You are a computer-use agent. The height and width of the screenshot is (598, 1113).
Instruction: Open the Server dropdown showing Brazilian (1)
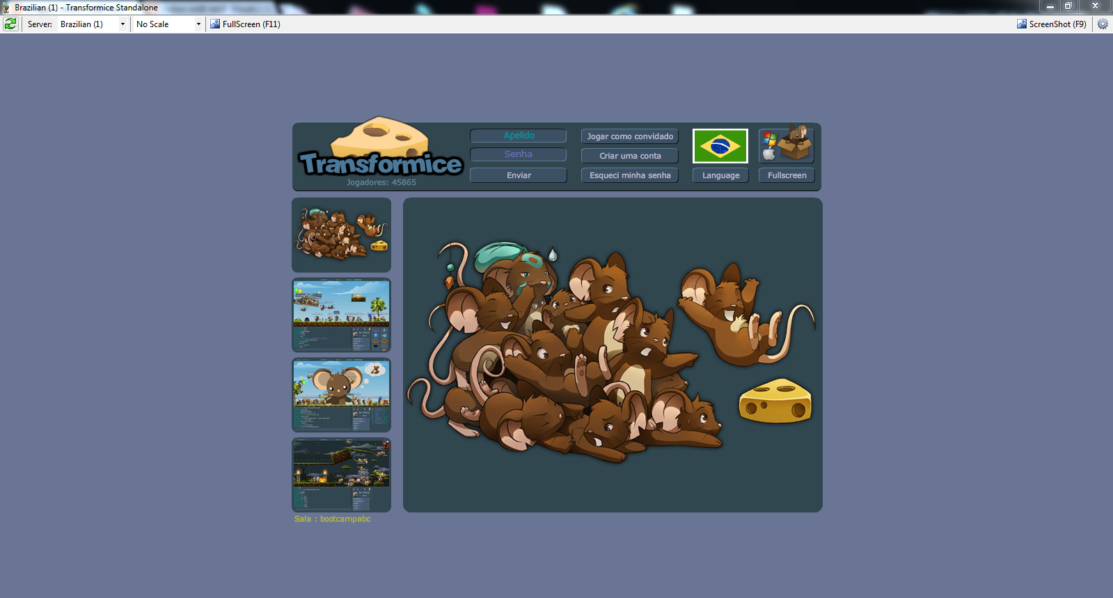coord(93,24)
